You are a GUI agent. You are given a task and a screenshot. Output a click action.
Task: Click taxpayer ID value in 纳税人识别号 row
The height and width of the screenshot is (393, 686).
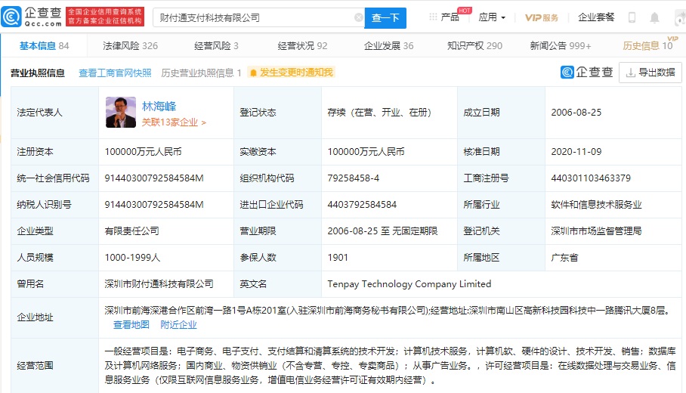154,204
